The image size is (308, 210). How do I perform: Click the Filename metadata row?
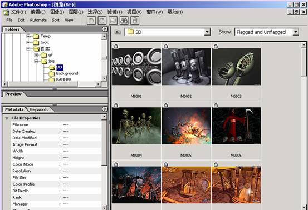pyautogui.click(x=56, y=125)
